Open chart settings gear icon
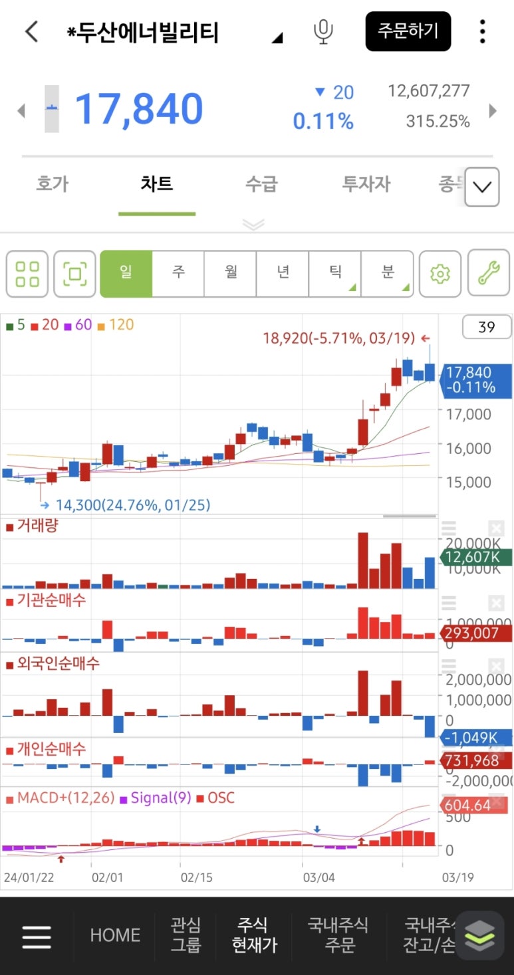Screen dimensions: 514x975 coord(440,273)
